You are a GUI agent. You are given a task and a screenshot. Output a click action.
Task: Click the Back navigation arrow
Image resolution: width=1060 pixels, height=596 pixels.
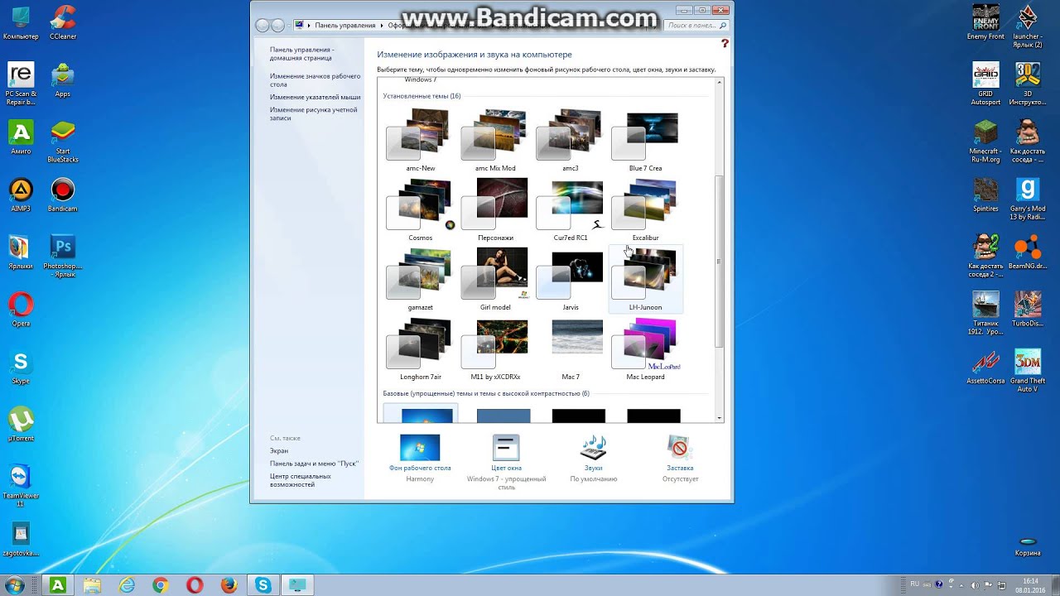pos(263,26)
